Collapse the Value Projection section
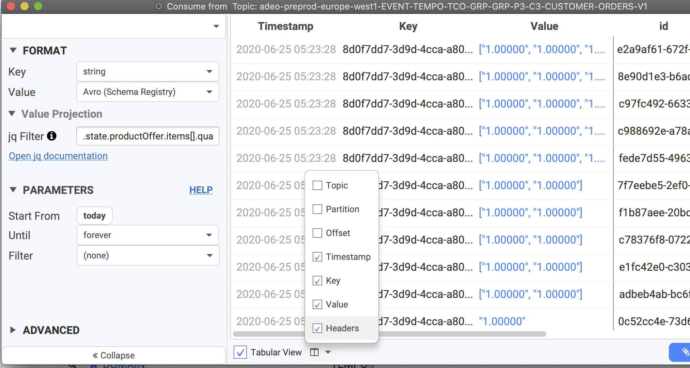The width and height of the screenshot is (690, 368). click(12, 114)
